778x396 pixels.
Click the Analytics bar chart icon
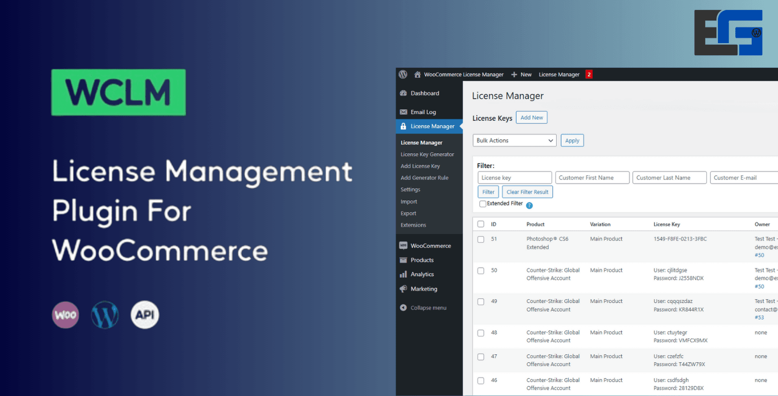[x=403, y=274]
